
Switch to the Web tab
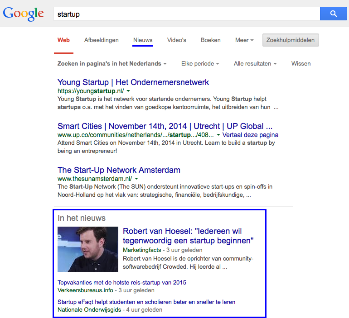pyautogui.click(x=63, y=40)
